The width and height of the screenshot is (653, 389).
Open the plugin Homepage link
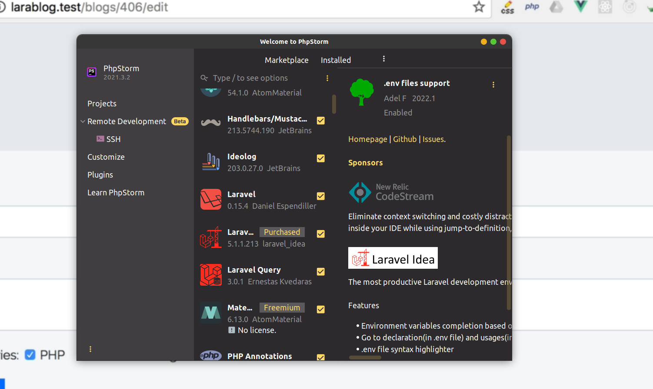click(x=367, y=139)
